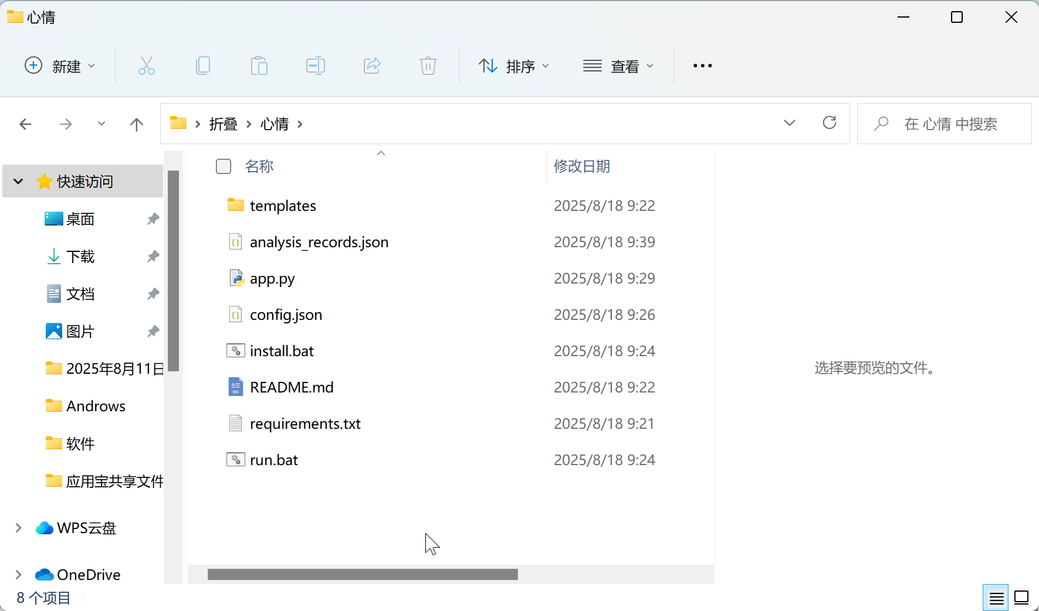Click the pin icon next to 下载
Viewport: 1039px width, 611px height.
click(153, 257)
